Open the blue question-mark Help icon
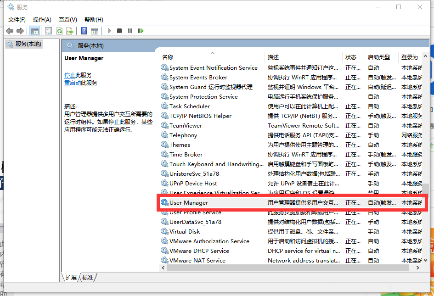The image size is (434, 296). coord(84,31)
